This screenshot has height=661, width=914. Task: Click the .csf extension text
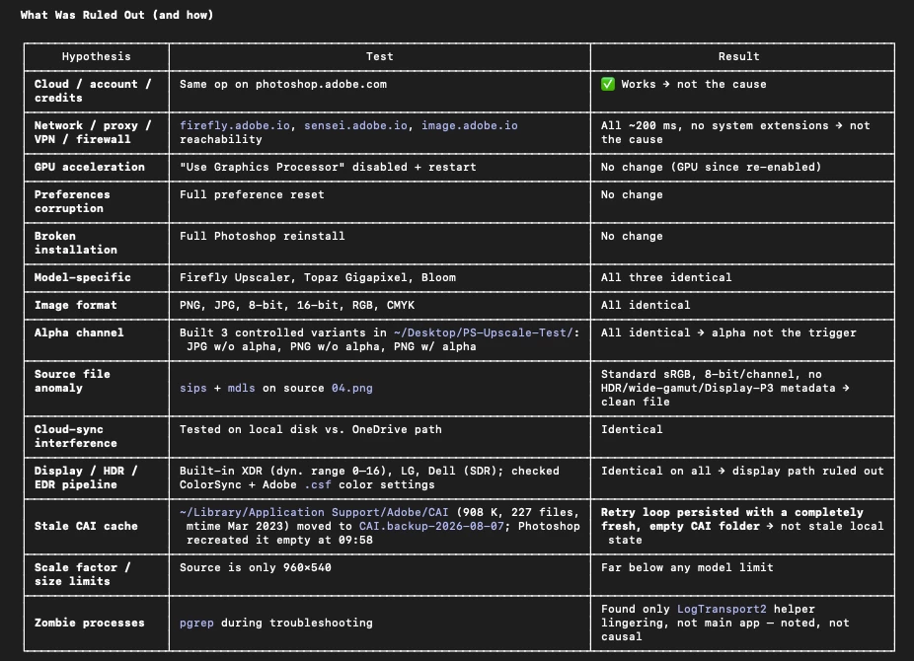318,484
